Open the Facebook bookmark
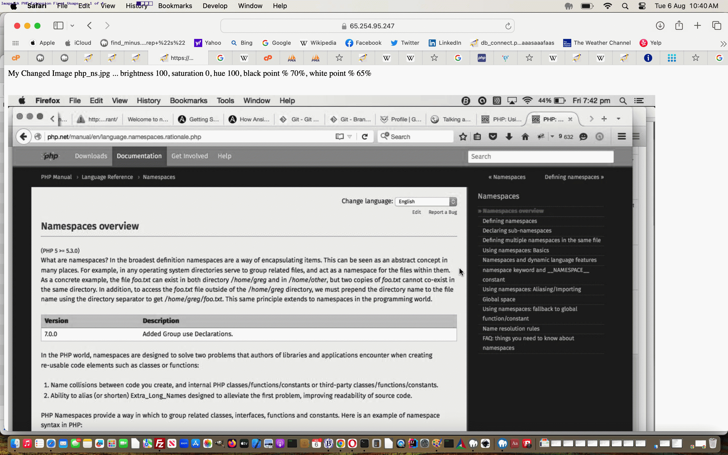 coord(363,43)
